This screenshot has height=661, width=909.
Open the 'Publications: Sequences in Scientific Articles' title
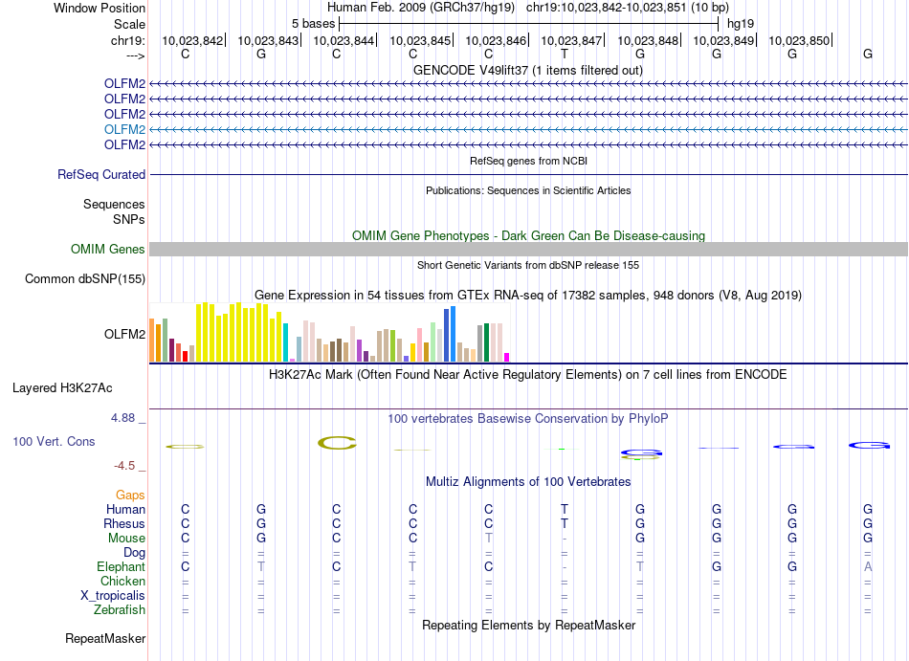528,190
